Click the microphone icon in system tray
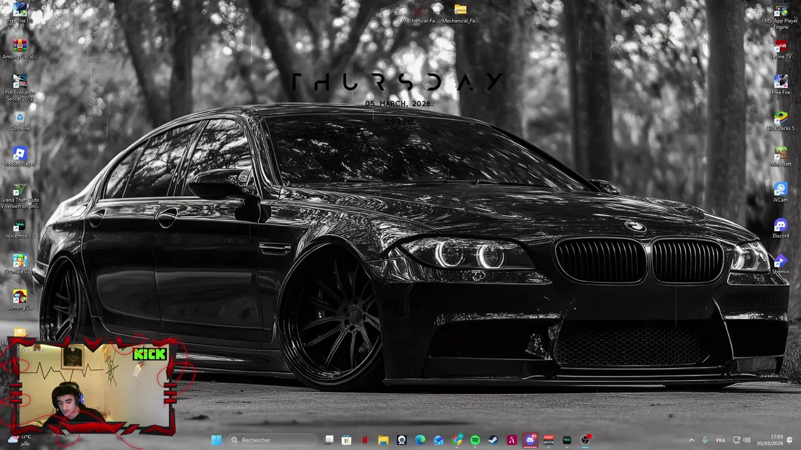The height and width of the screenshot is (450, 801). pos(705,440)
